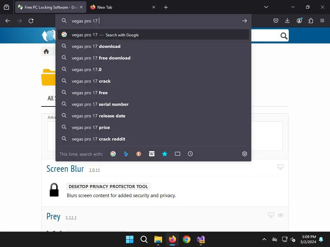Viewport: 330px width, 247px height.
Task: Open Firefox View list-tabs icon
Action: tap(6, 7)
